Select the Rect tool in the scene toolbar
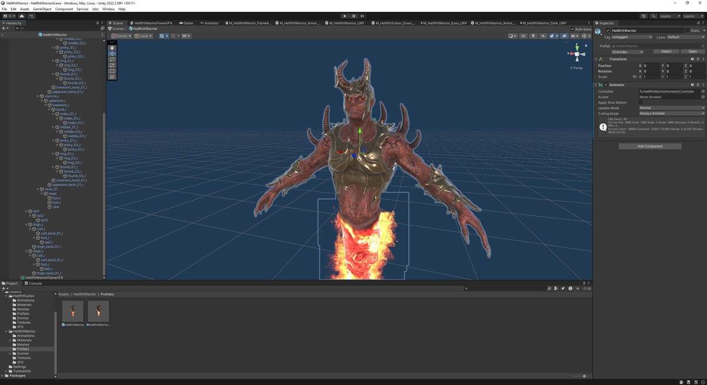The width and height of the screenshot is (707, 385). pyautogui.click(x=112, y=71)
